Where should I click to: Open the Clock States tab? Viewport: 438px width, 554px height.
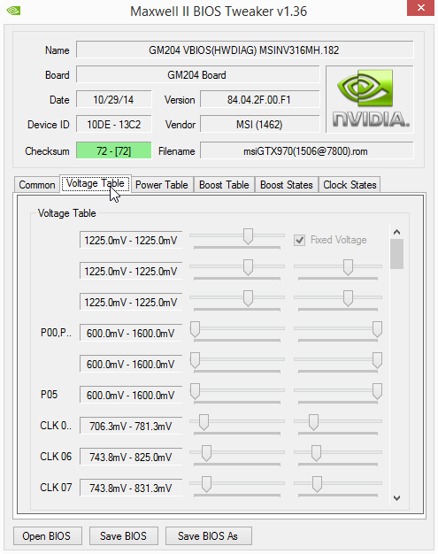(x=350, y=185)
